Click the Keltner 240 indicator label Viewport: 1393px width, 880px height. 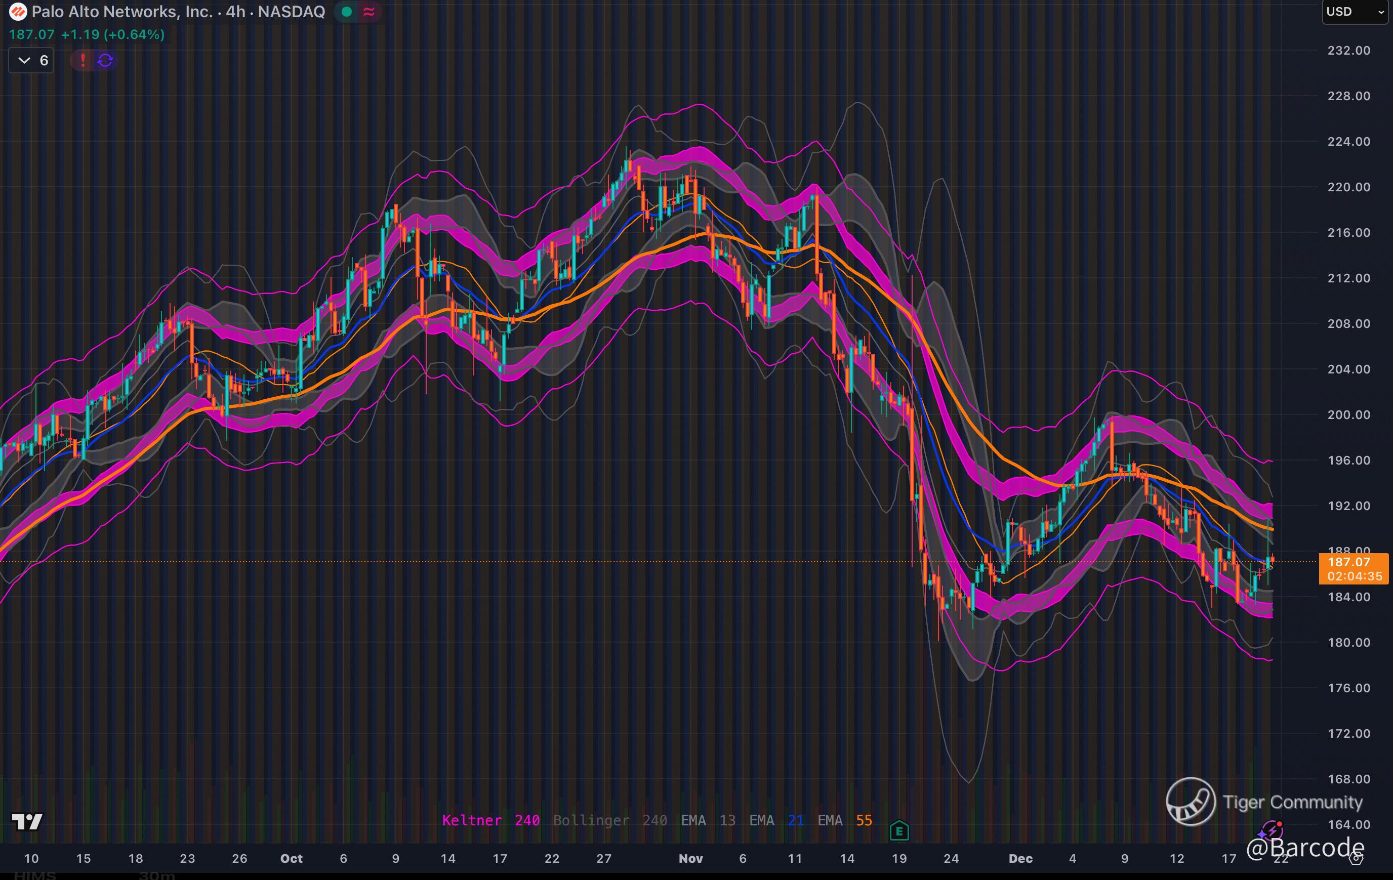(490, 820)
